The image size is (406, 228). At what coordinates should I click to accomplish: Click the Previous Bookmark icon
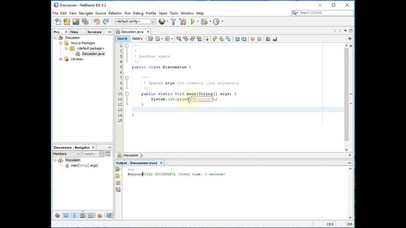pyautogui.click(x=214, y=39)
